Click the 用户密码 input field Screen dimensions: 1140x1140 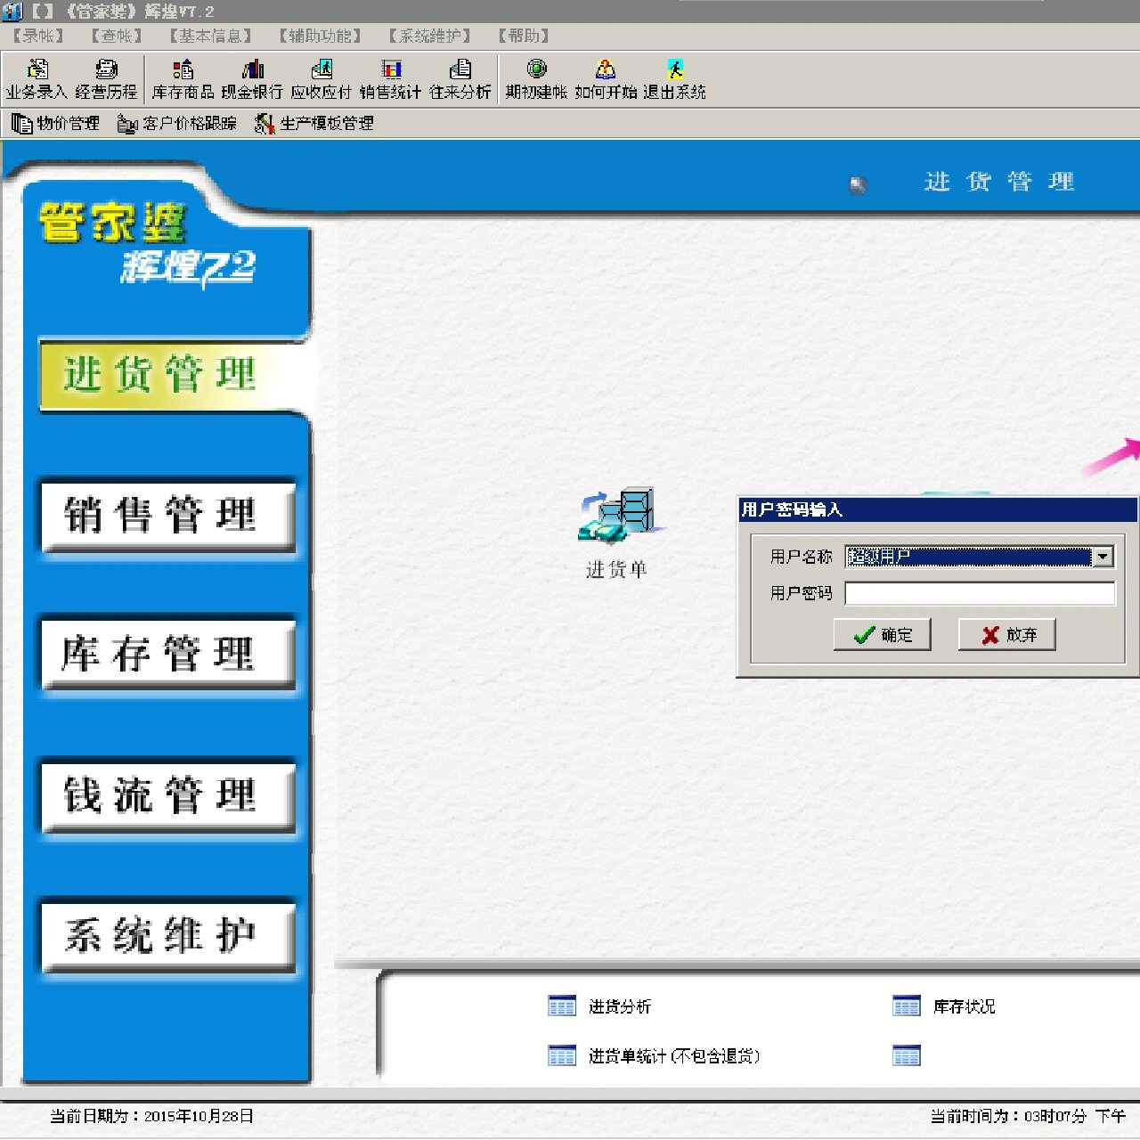pyautogui.click(x=980, y=593)
